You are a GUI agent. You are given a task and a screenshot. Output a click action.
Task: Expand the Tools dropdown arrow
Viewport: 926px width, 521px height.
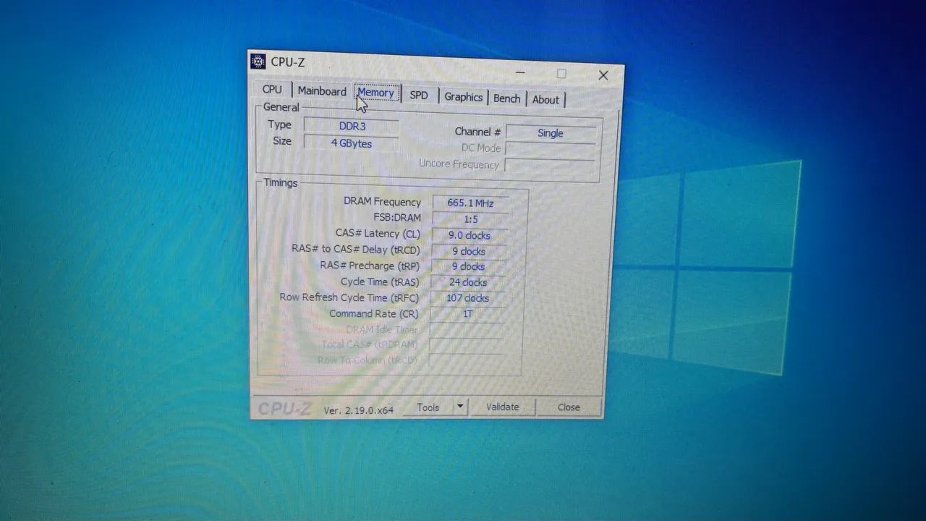pyautogui.click(x=460, y=407)
